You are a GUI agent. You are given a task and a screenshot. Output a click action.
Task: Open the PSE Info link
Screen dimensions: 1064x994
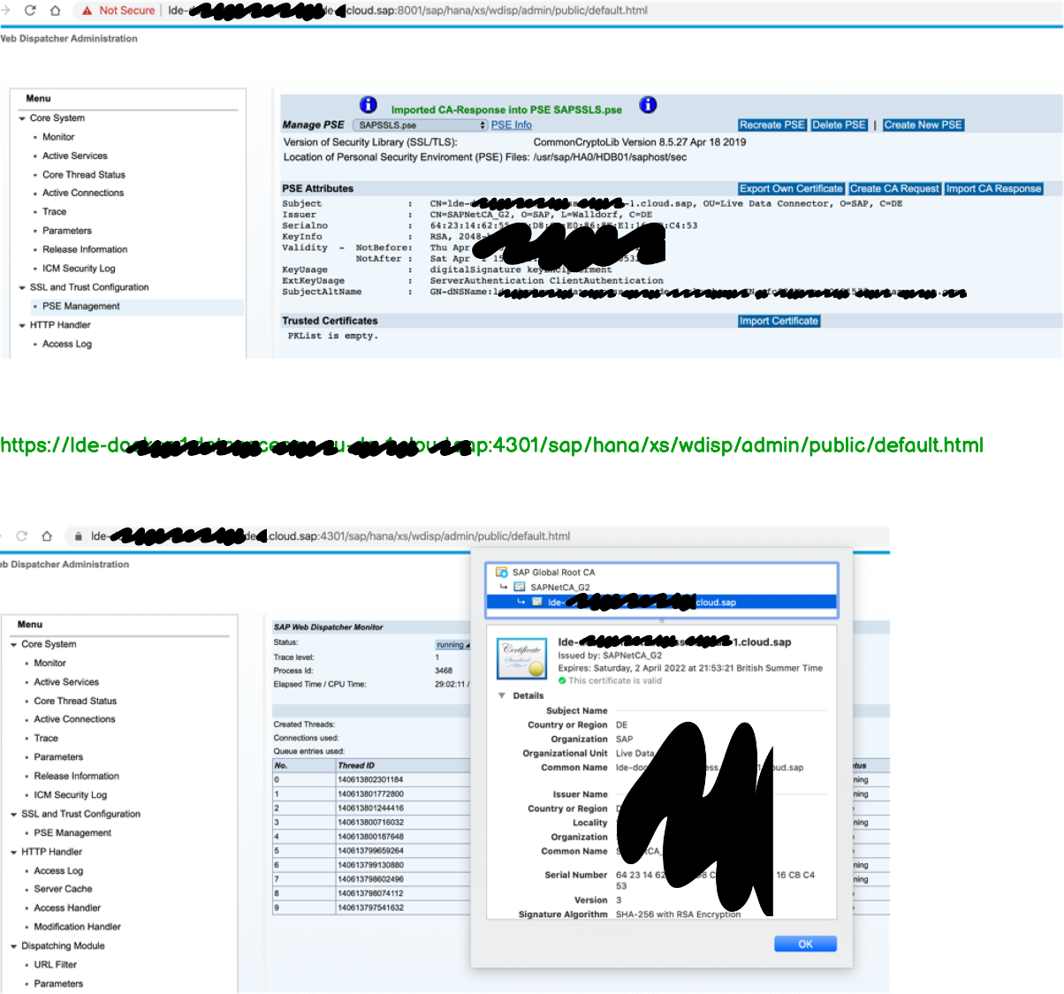(511, 125)
